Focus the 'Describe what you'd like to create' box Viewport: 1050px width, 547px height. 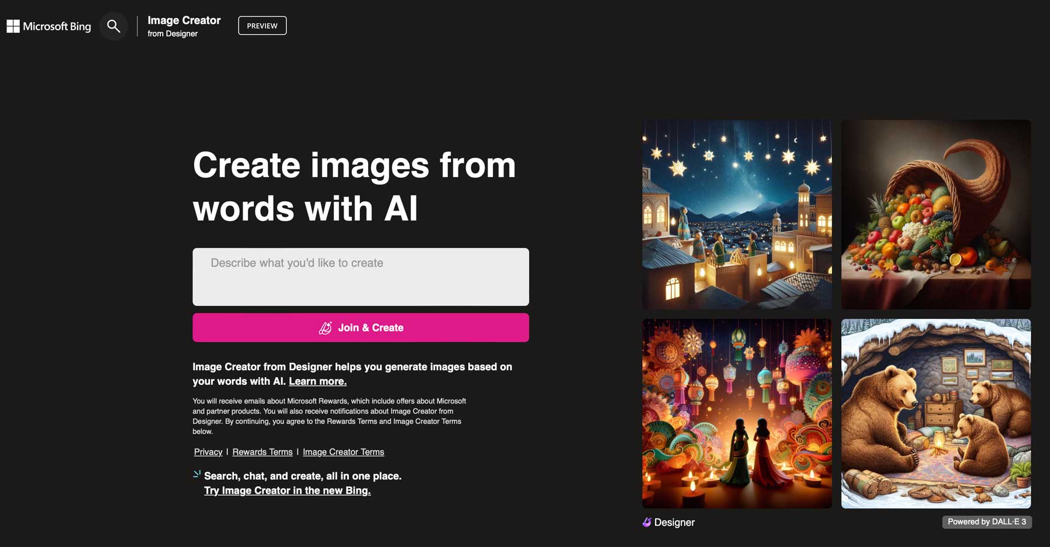[x=360, y=276]
